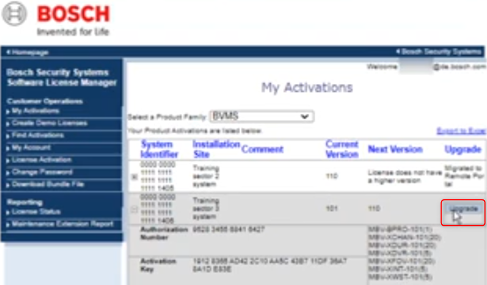Select Download Bundle File in the sidebar
This screenshot has height=285, width=487.
(48, 184)
